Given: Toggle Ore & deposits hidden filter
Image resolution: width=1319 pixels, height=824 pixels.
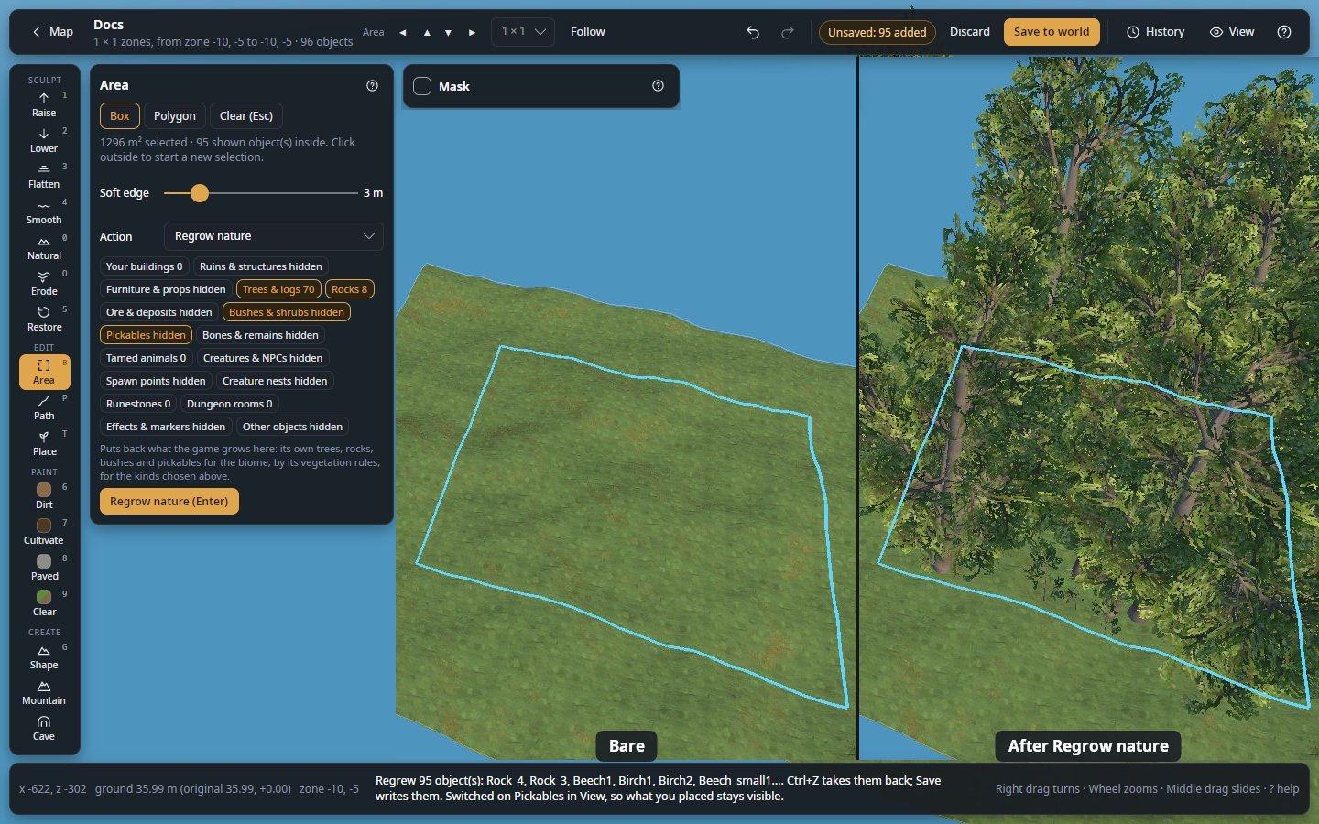Looking at the screenshot, I should coord(158,312).
